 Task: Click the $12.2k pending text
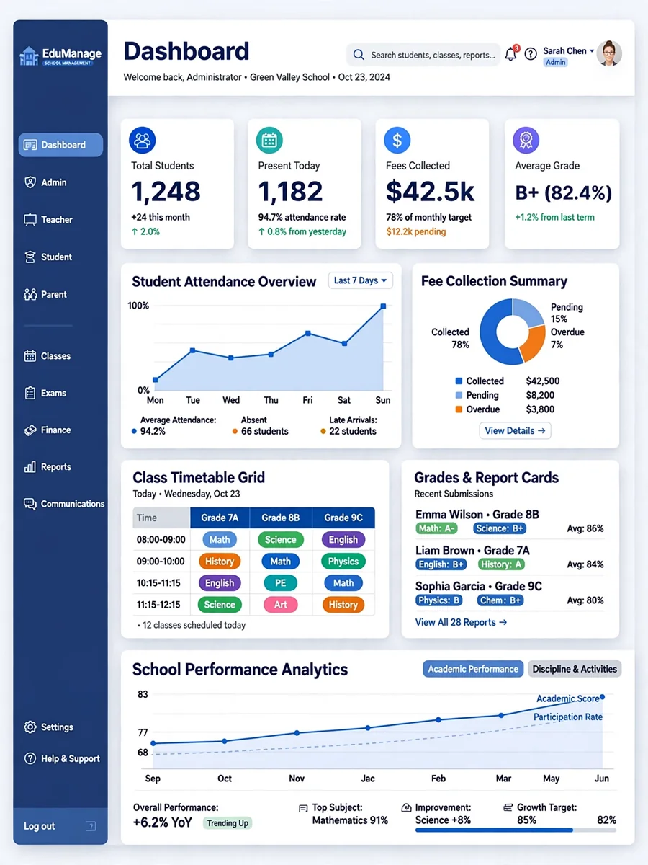(415, 232)
